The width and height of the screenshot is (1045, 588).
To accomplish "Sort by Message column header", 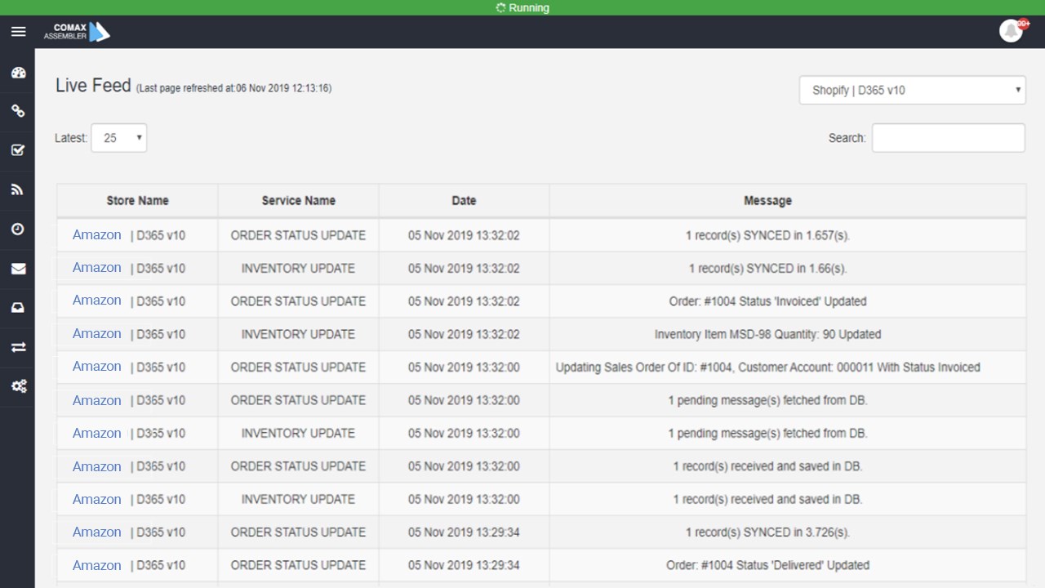I will (767, 200).
